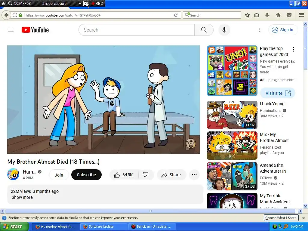Click the 345K like count
Screen dimensions: 308x231
pos(128,175)
